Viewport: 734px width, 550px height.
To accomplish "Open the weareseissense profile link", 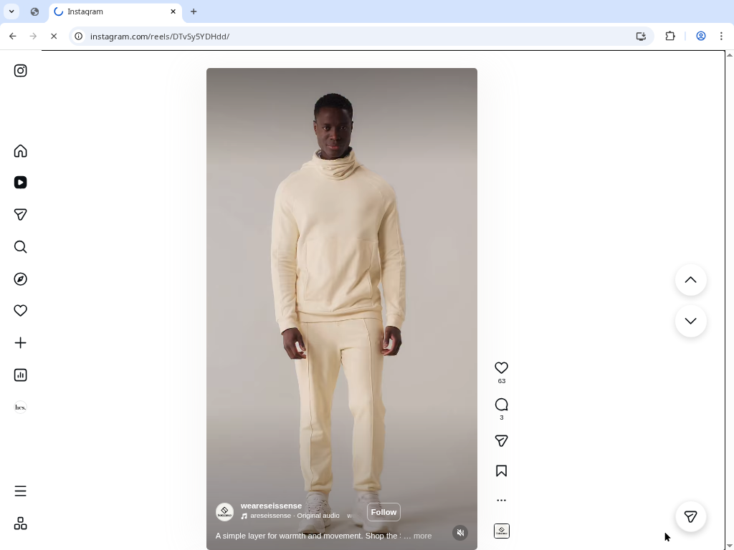I will (x=271, y=506).
